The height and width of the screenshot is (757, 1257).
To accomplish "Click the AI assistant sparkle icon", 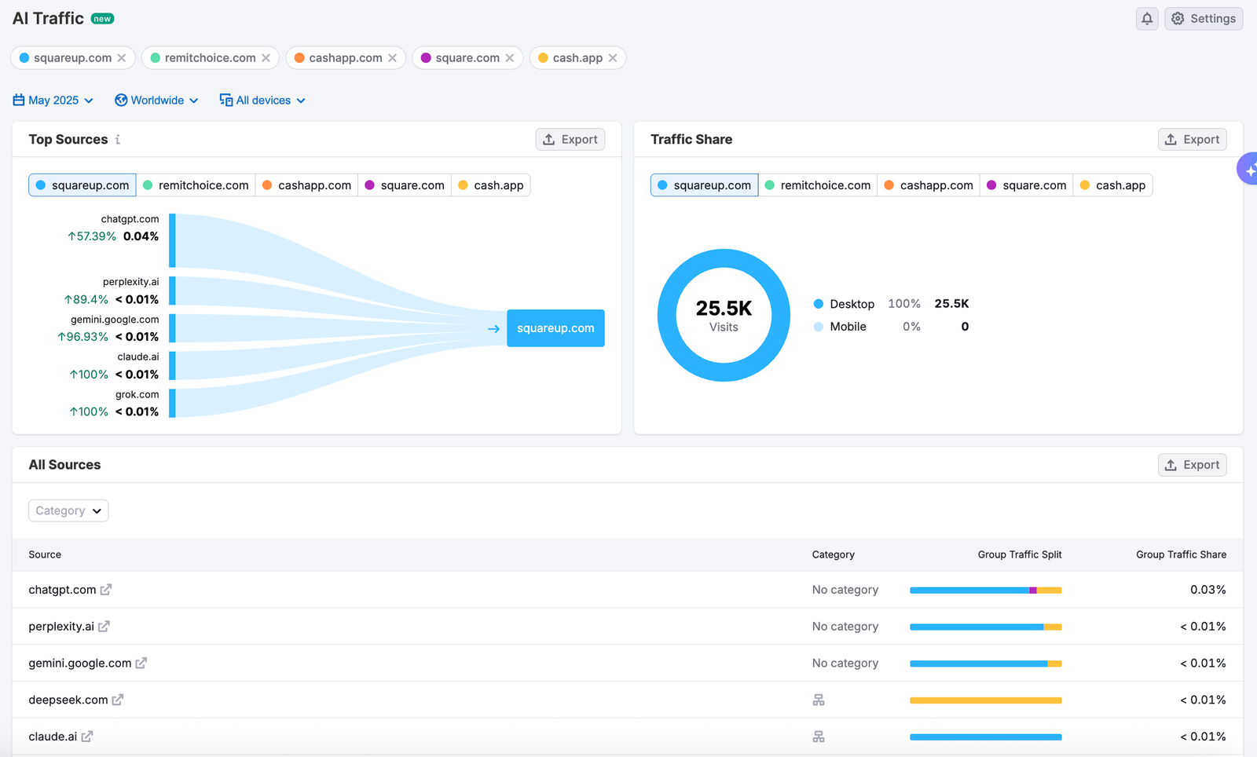I will pos(1248,170).
